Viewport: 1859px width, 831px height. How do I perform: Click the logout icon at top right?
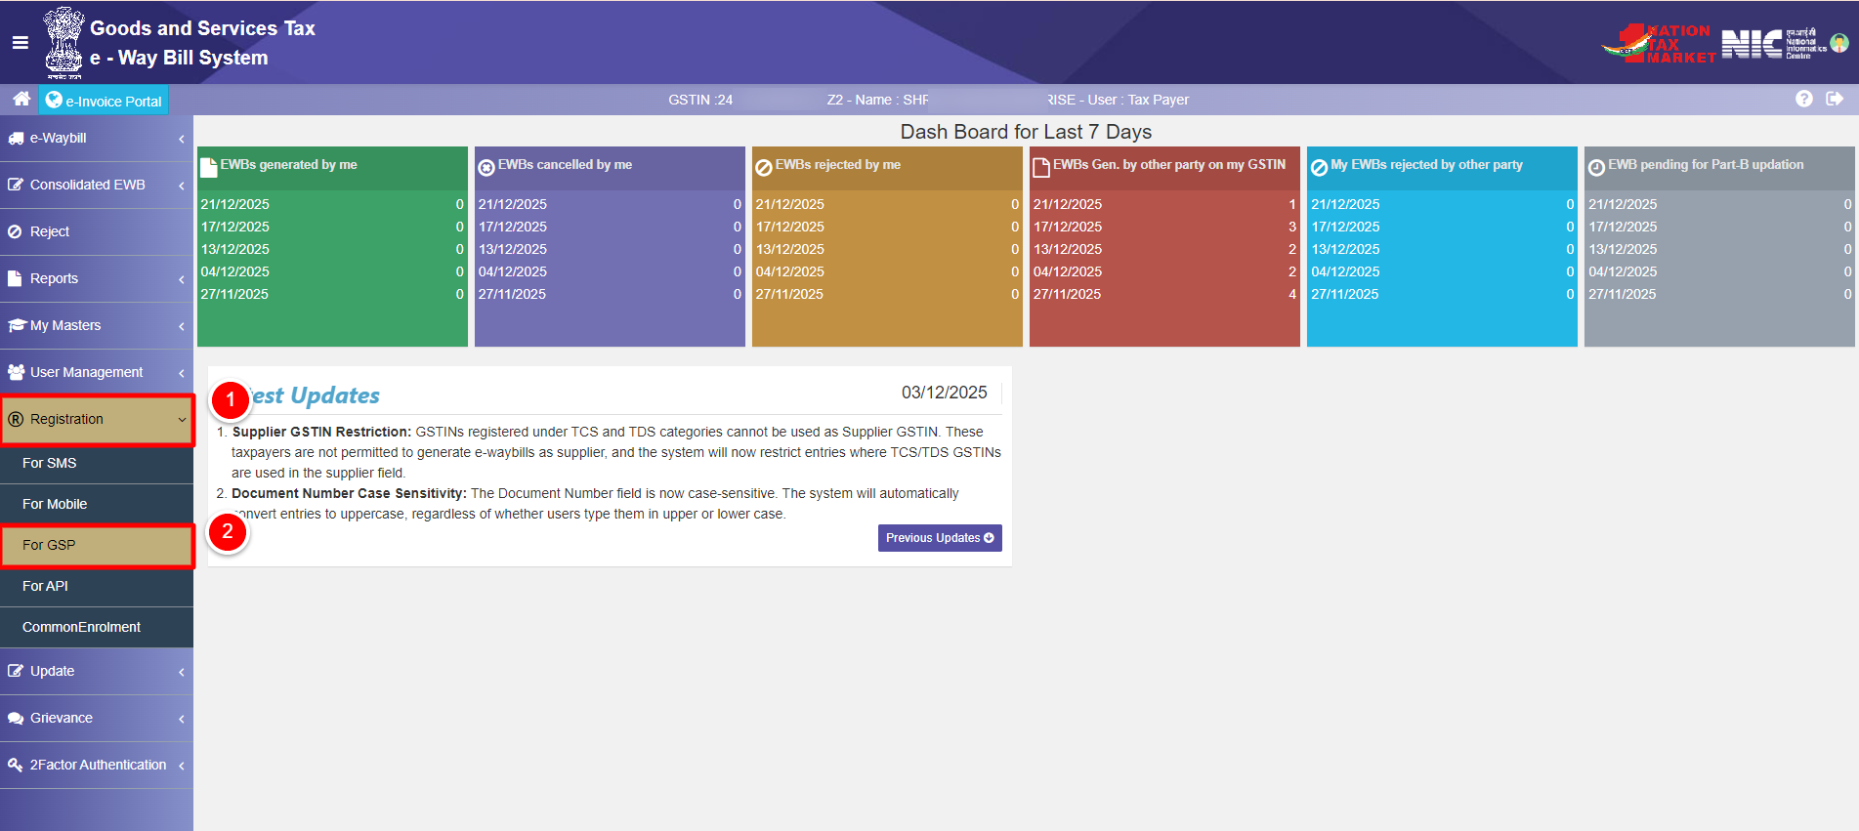click(x=1834, y=99)
